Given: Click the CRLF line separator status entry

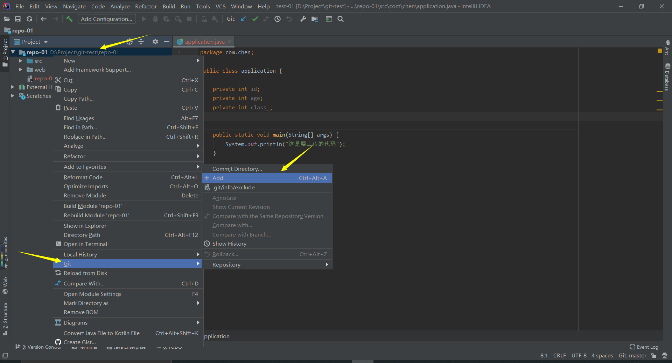Looking at the screenshot, I should [559, 355].
